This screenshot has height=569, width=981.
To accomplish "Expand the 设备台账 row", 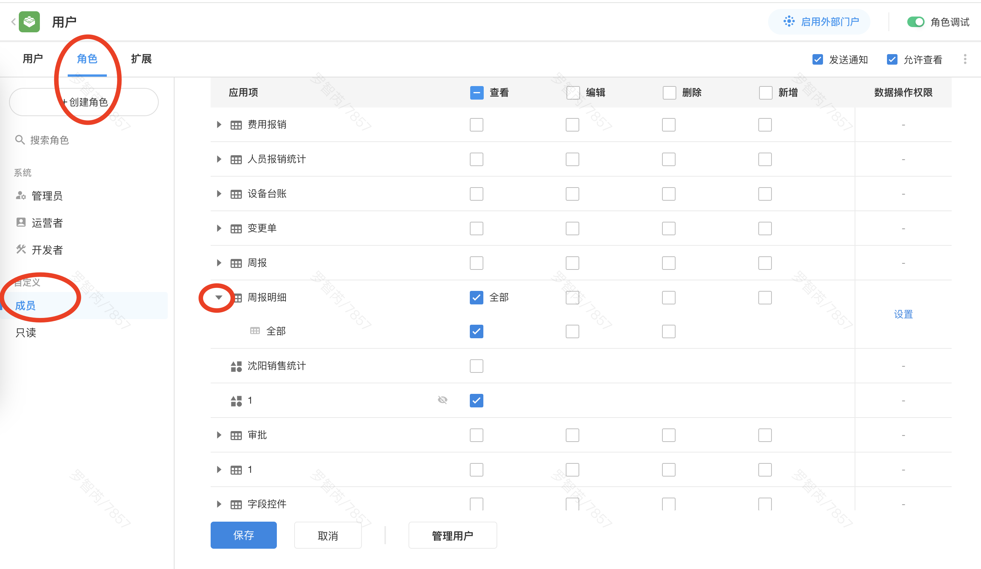I will [x=219, y=194].
